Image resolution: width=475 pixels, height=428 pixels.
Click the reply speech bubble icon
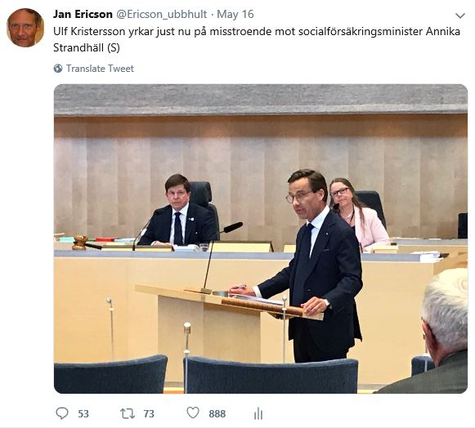point(62,413)
